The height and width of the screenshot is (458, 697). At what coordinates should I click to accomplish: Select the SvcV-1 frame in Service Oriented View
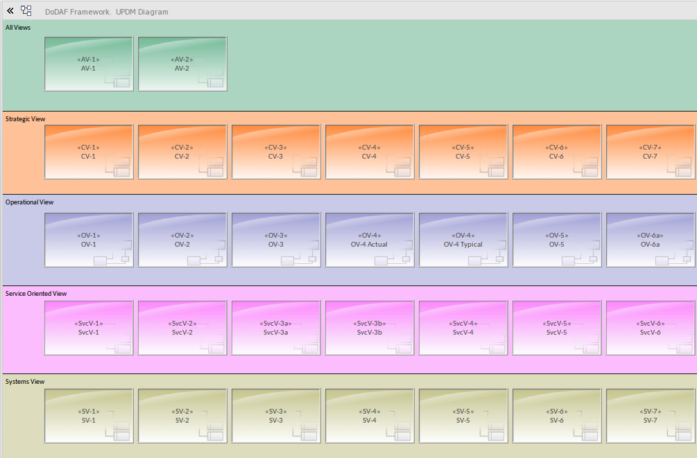click(x=89, y=327)
